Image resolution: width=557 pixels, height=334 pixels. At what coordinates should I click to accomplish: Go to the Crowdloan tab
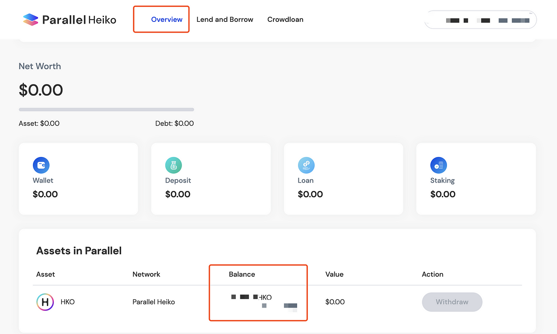[285, 20]
